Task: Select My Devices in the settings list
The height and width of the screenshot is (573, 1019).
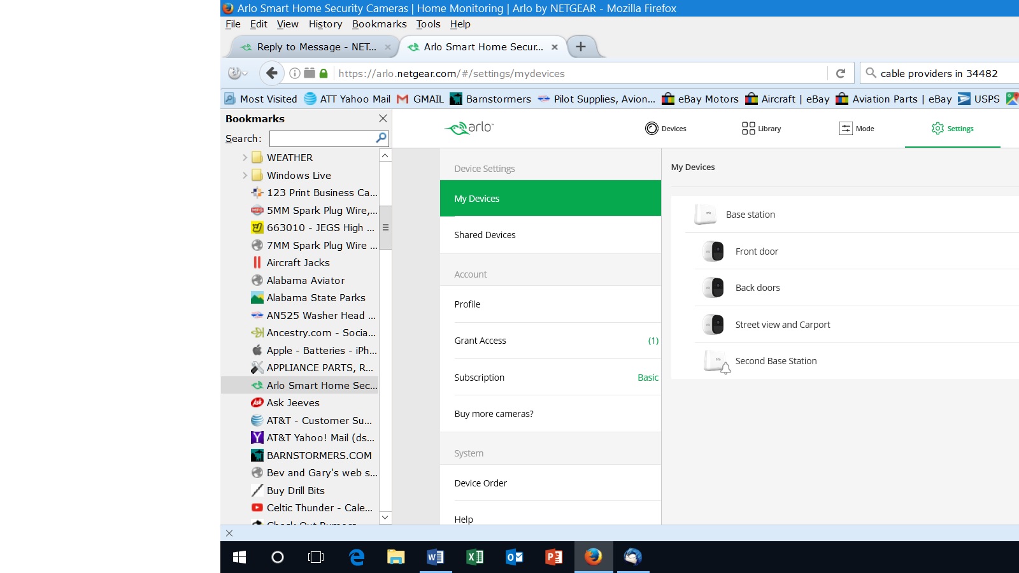Action: click(550, 199)
